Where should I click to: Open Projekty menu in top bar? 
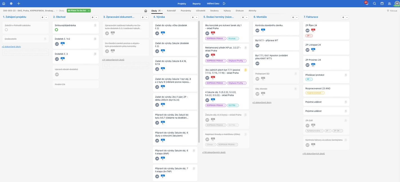182,4
